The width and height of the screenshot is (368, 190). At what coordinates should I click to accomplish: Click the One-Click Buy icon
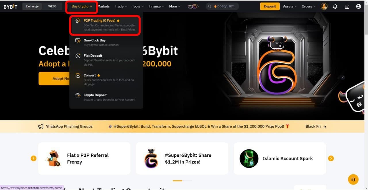(x=78, y=40)
